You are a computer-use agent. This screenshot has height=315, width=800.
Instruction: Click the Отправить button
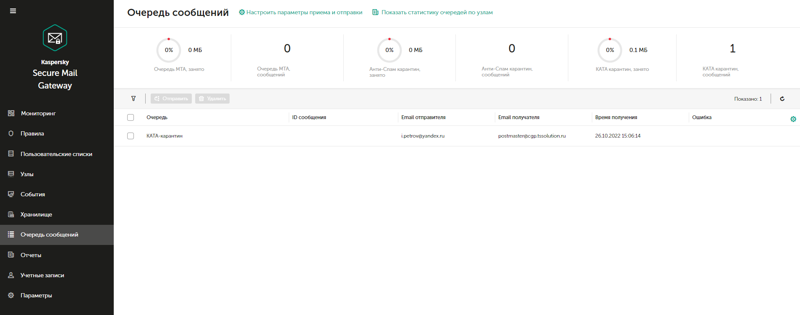pyautogui.click(x=171, y=99)
